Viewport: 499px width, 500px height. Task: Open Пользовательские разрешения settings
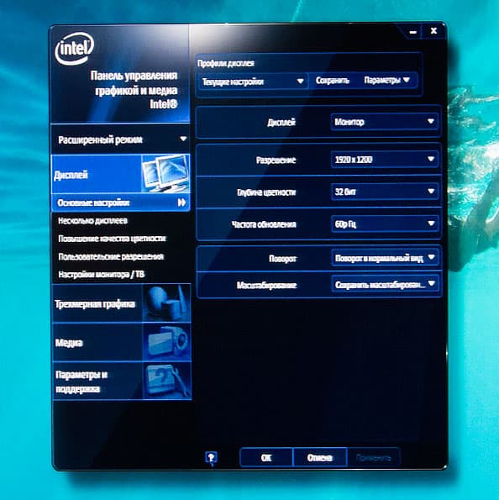click(111, 256)
